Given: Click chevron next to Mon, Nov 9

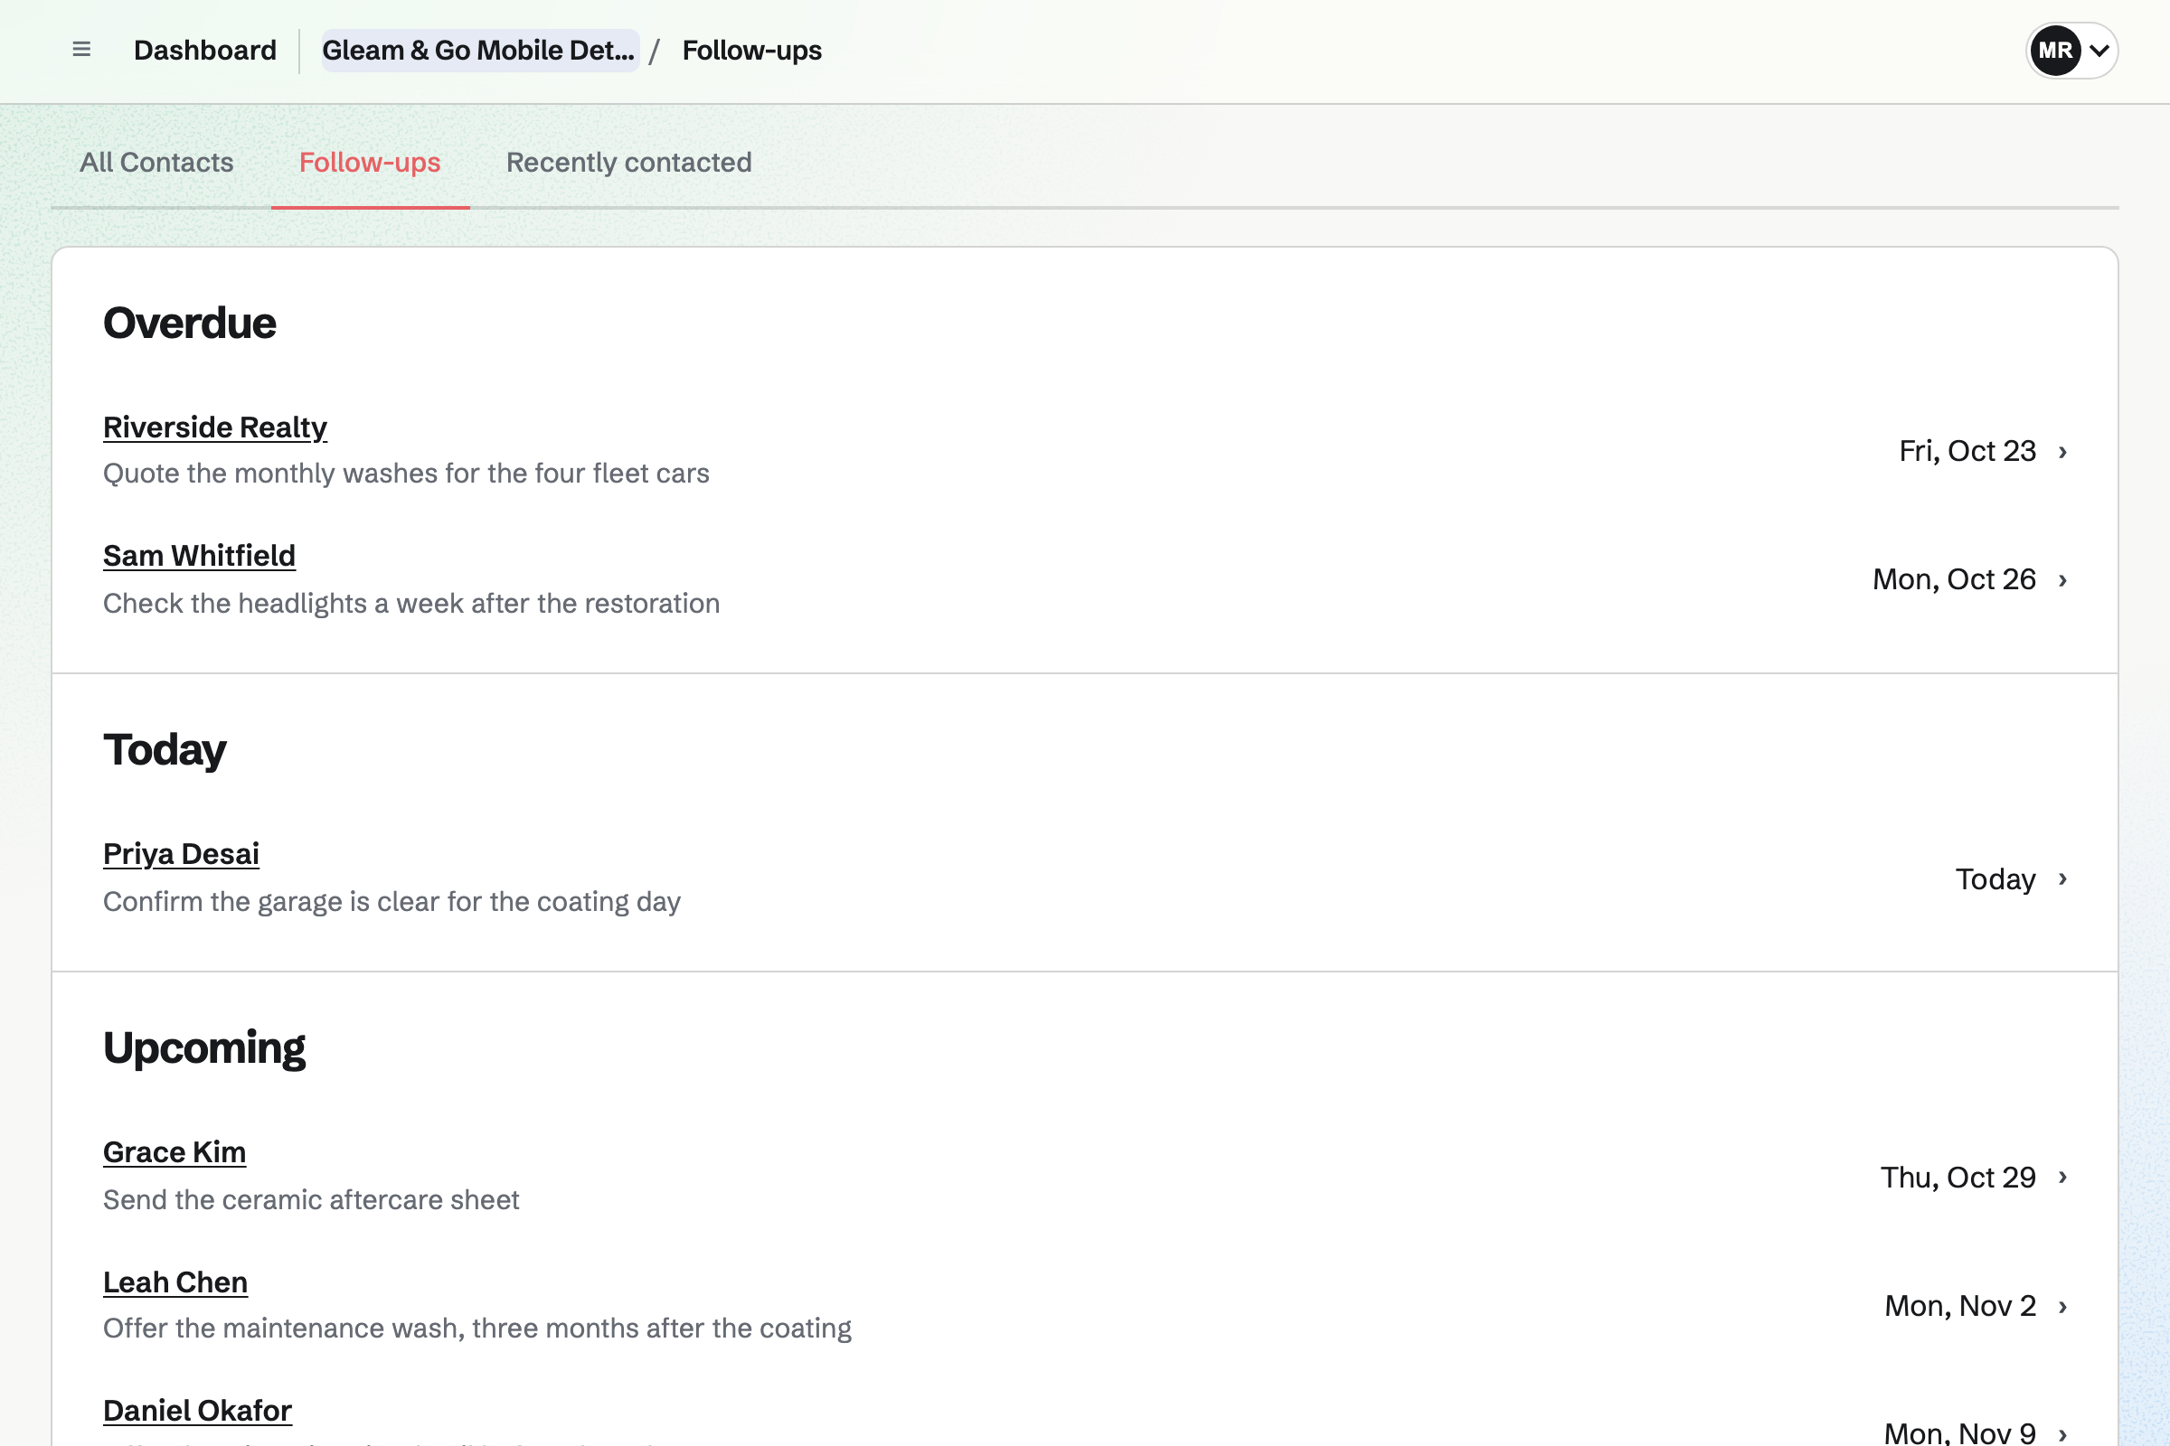Looking at the screenshot, I should [2063, 1433].
